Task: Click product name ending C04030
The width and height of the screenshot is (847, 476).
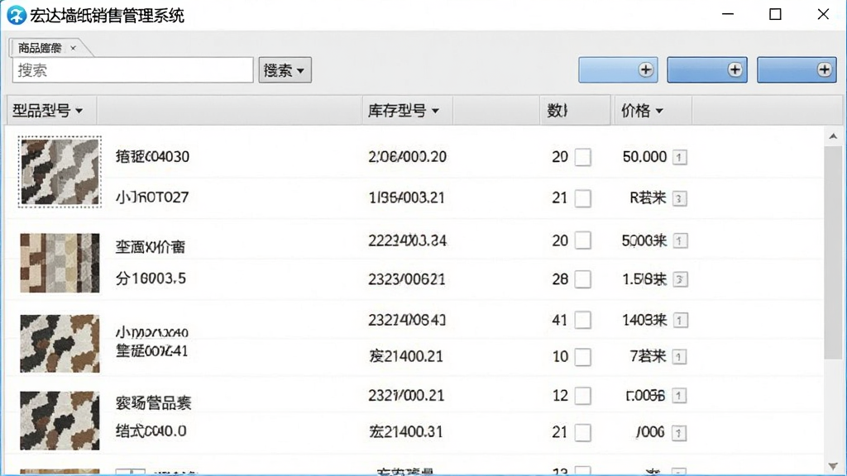Action: pos(152,156)
